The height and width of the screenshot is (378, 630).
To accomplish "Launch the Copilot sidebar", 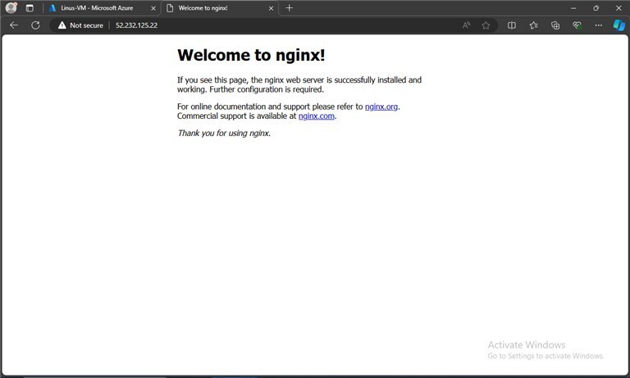I will [x=619, y=25].
